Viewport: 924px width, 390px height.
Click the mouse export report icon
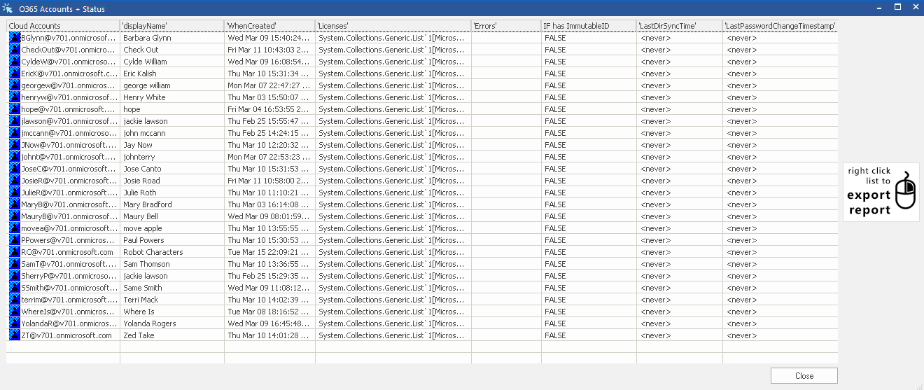point(905,191)
